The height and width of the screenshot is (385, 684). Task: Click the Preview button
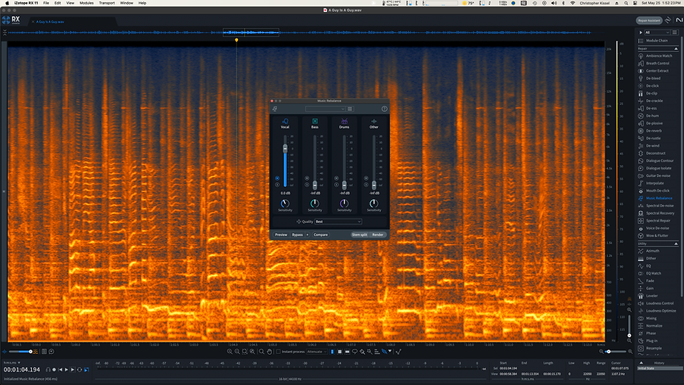coord(281,234)
